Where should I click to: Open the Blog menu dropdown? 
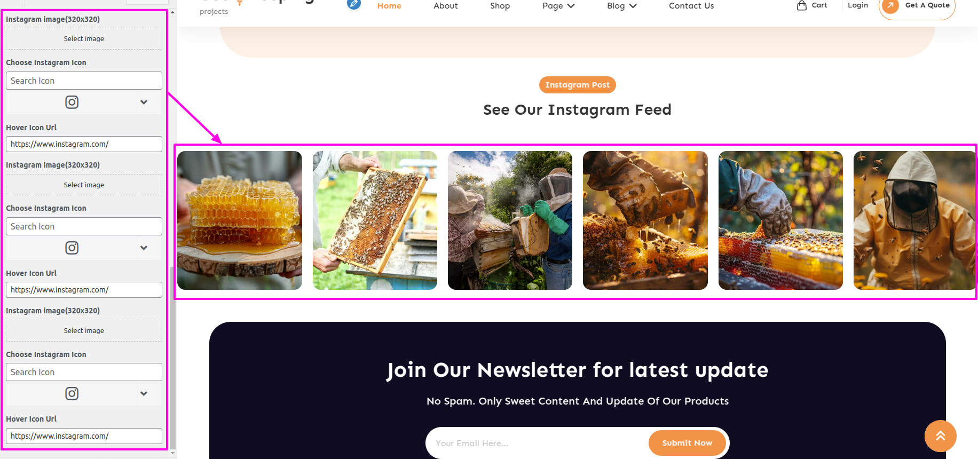(622, 6)
